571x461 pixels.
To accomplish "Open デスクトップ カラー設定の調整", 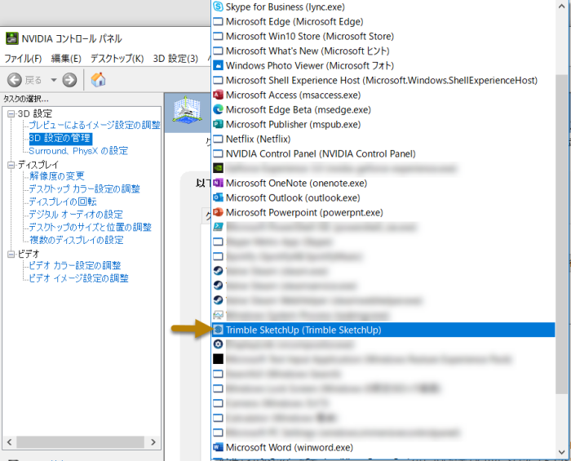I will point(85,189).
